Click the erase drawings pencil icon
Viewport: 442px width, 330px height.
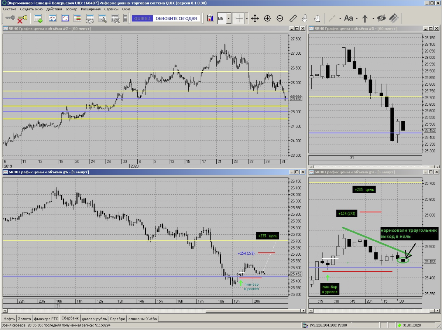394,18
